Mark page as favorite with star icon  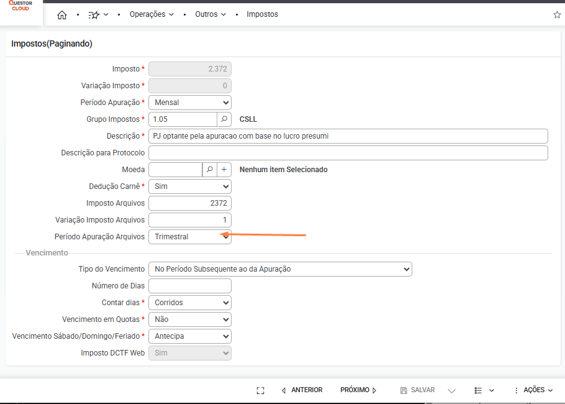[x=557, y=14]
